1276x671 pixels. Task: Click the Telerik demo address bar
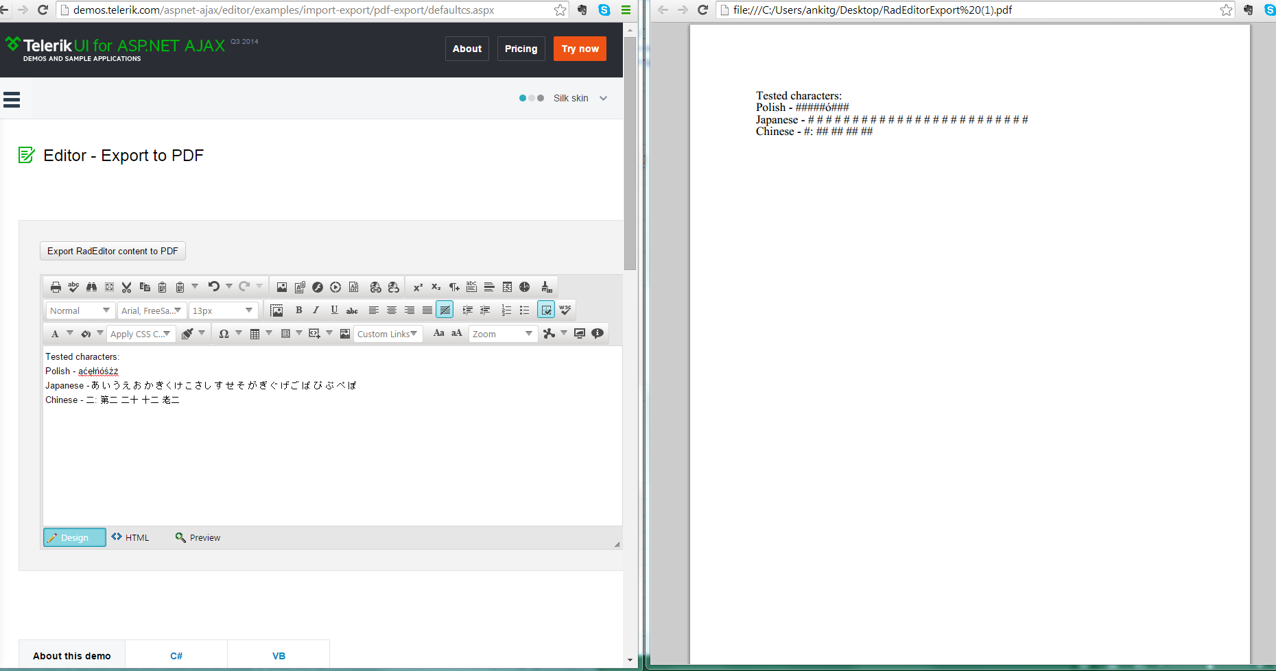[x=313, y=10]
